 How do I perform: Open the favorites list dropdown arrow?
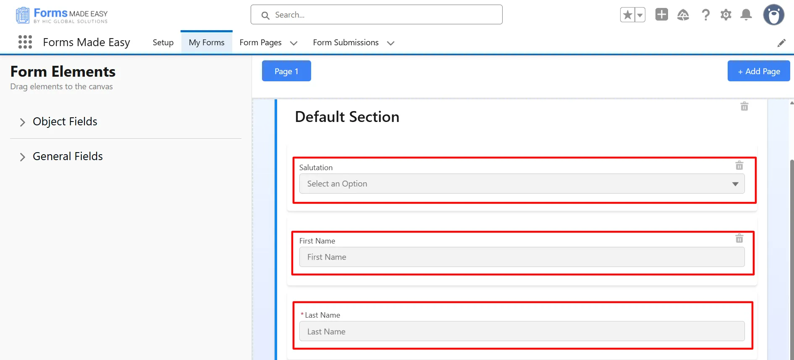639,15
